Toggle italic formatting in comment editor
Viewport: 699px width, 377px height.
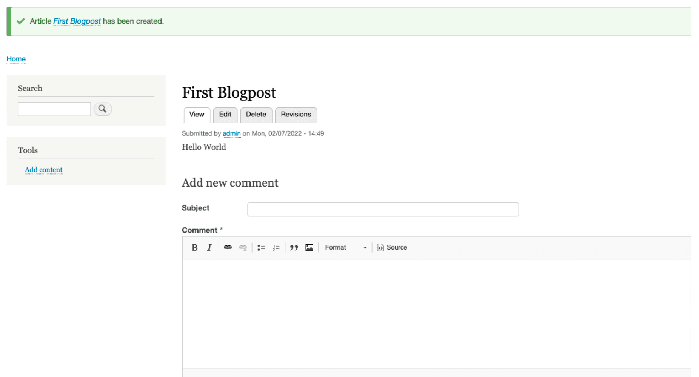[209, 248]
